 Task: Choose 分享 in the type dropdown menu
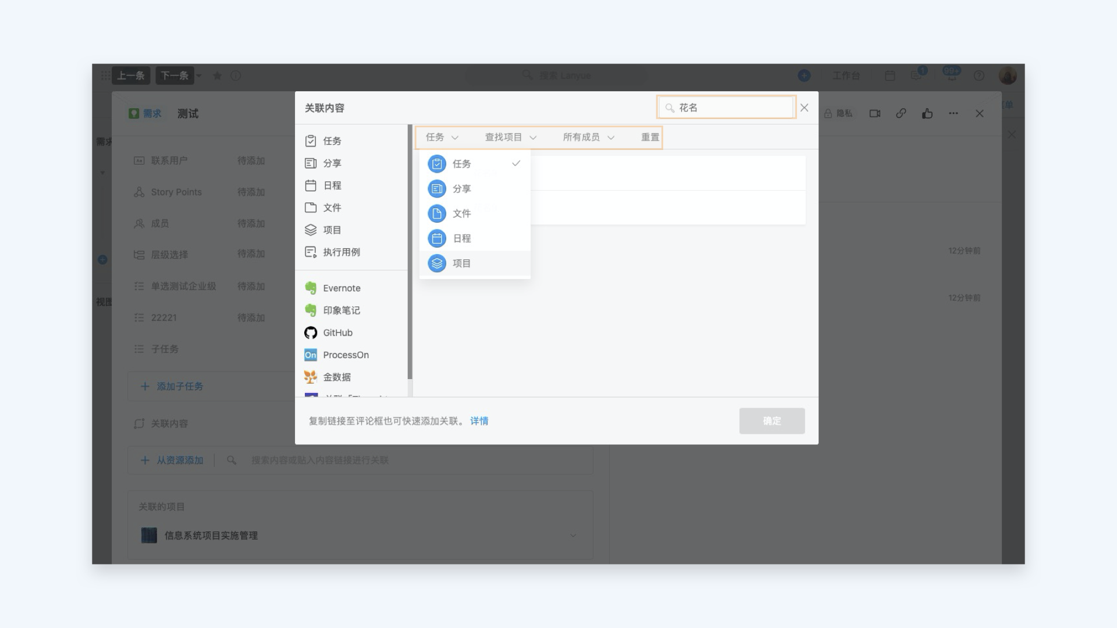[x=475, y=188]
